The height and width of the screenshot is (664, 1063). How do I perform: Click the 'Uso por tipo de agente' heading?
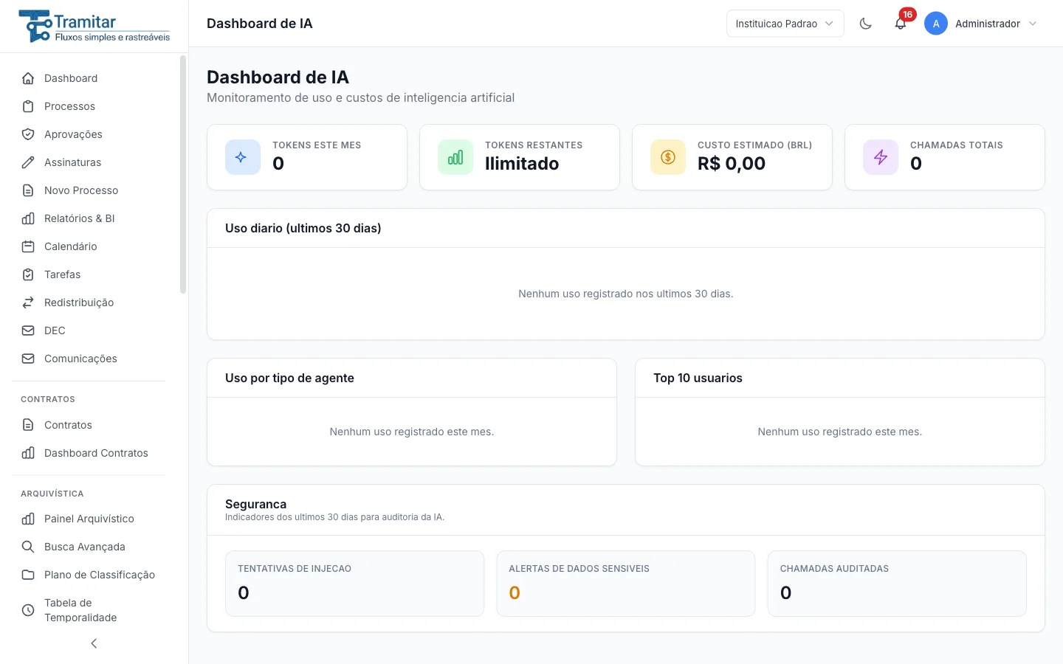[x=289, y=378]
